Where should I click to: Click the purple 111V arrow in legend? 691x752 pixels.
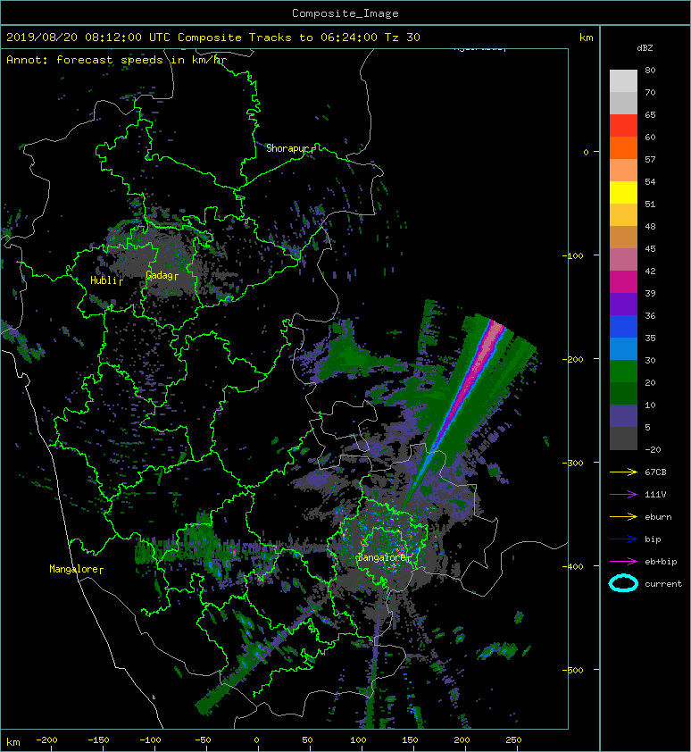(623, 495)
